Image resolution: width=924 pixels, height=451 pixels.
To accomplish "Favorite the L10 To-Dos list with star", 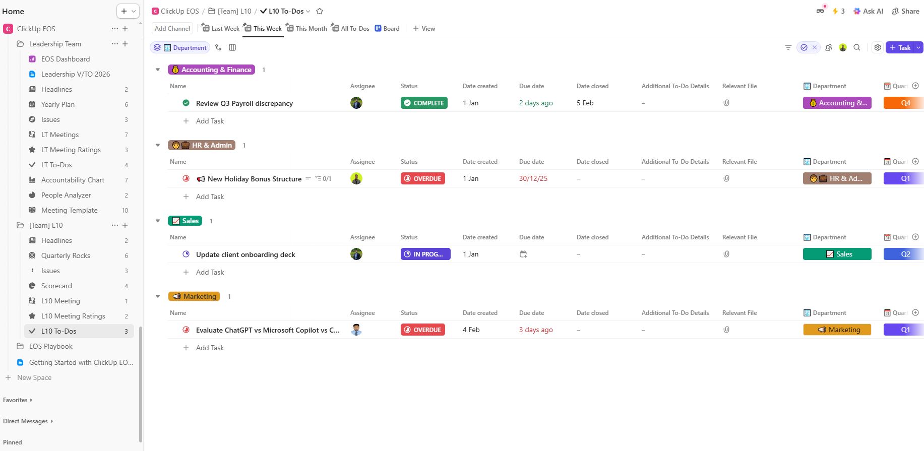I will pos(320,11).
